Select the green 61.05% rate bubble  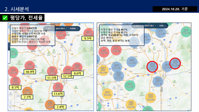(x=130, y=86)
